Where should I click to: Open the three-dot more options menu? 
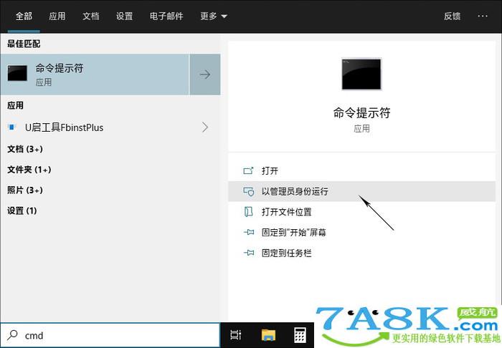483,16
